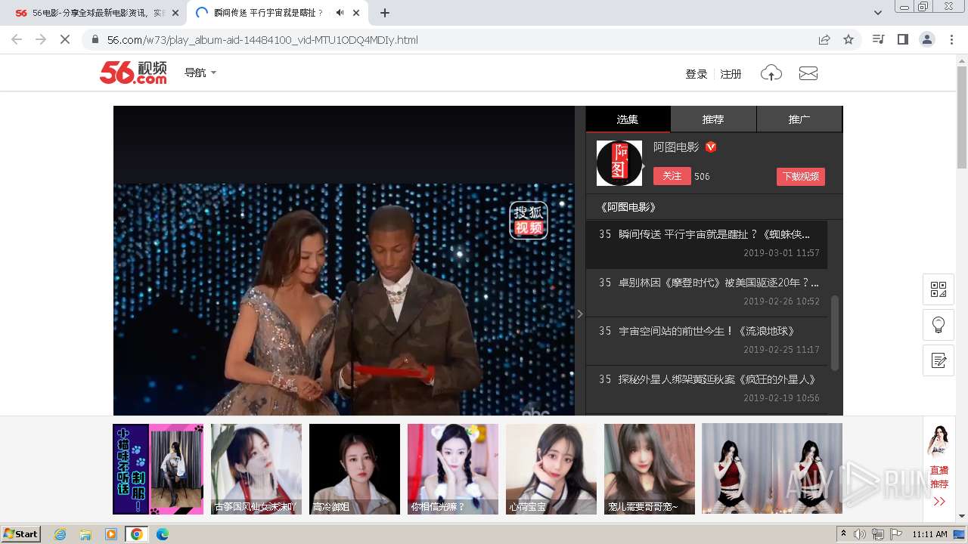Close the 56电影 browser tab
Viewport: 968px width, 544px height.
[175, 13]
